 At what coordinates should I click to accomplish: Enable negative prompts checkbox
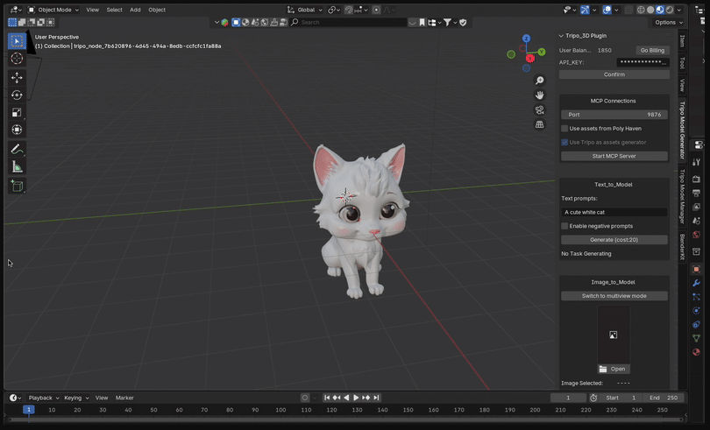564,226
